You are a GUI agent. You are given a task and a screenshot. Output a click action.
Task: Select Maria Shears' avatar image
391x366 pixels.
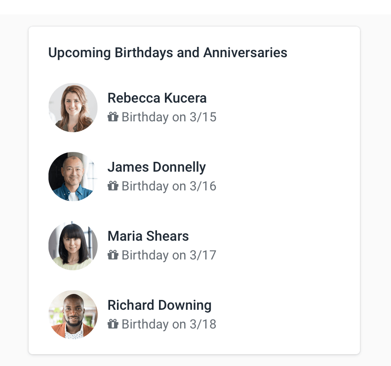click(x=73, y=246)
